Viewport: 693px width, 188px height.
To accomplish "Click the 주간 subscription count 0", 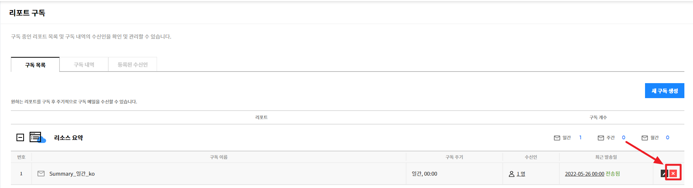I will click(x=624, y=137).
